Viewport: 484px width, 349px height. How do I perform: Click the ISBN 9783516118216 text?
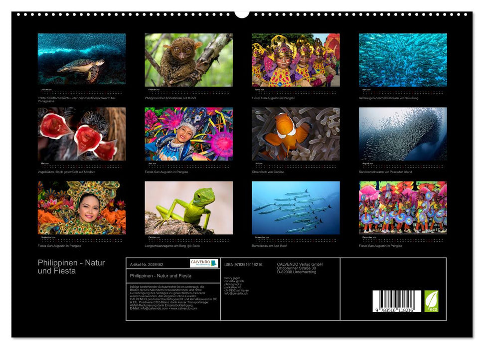(x=243, y=264)
